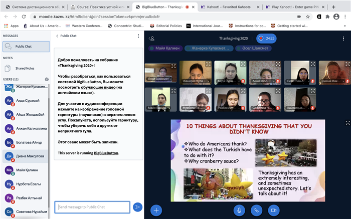Reload page using browser refresh button
Viewport: 351px width, 219px height.
pyautogui.click(x=24, y=17)
